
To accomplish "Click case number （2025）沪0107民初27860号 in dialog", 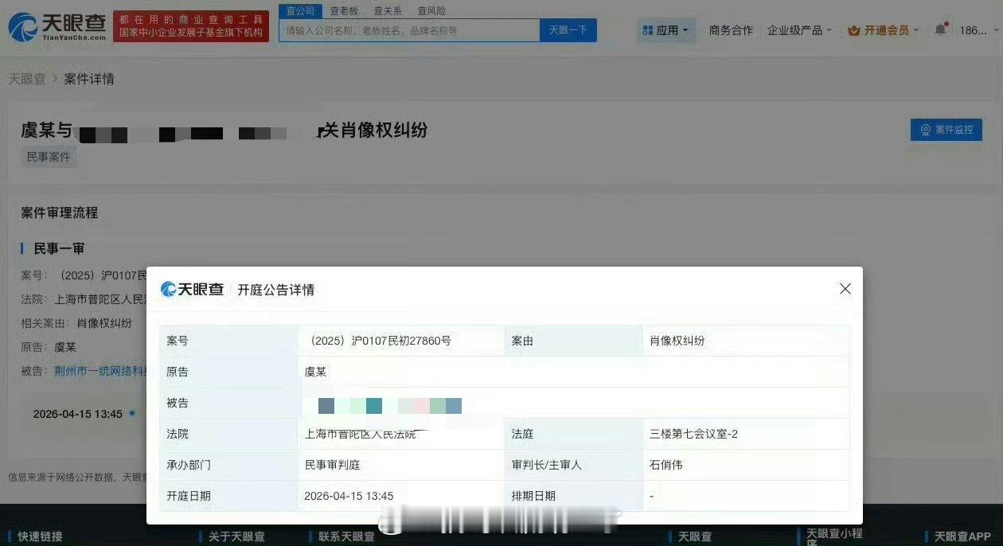I will [378, 341].
